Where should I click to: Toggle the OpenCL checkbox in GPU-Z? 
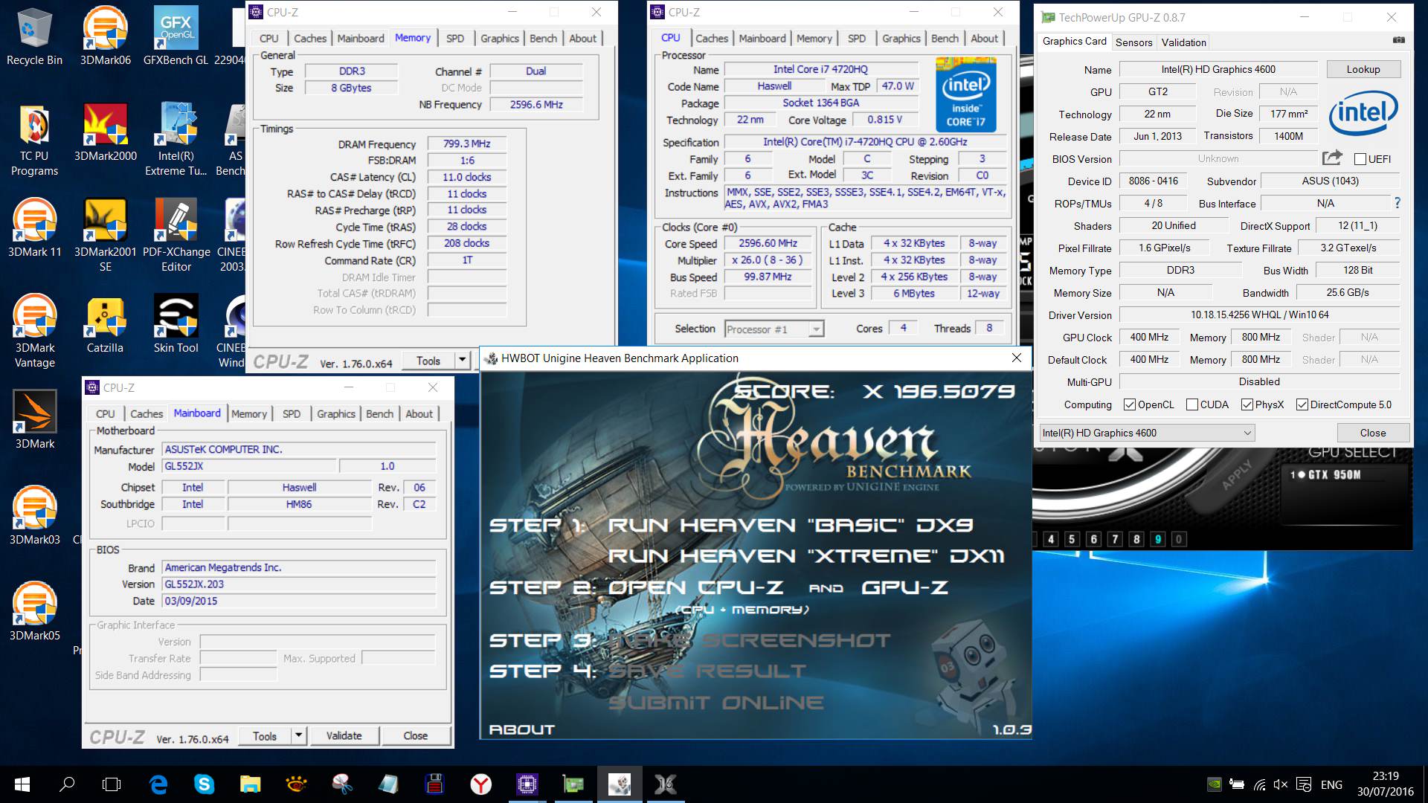coord(1130,404)
